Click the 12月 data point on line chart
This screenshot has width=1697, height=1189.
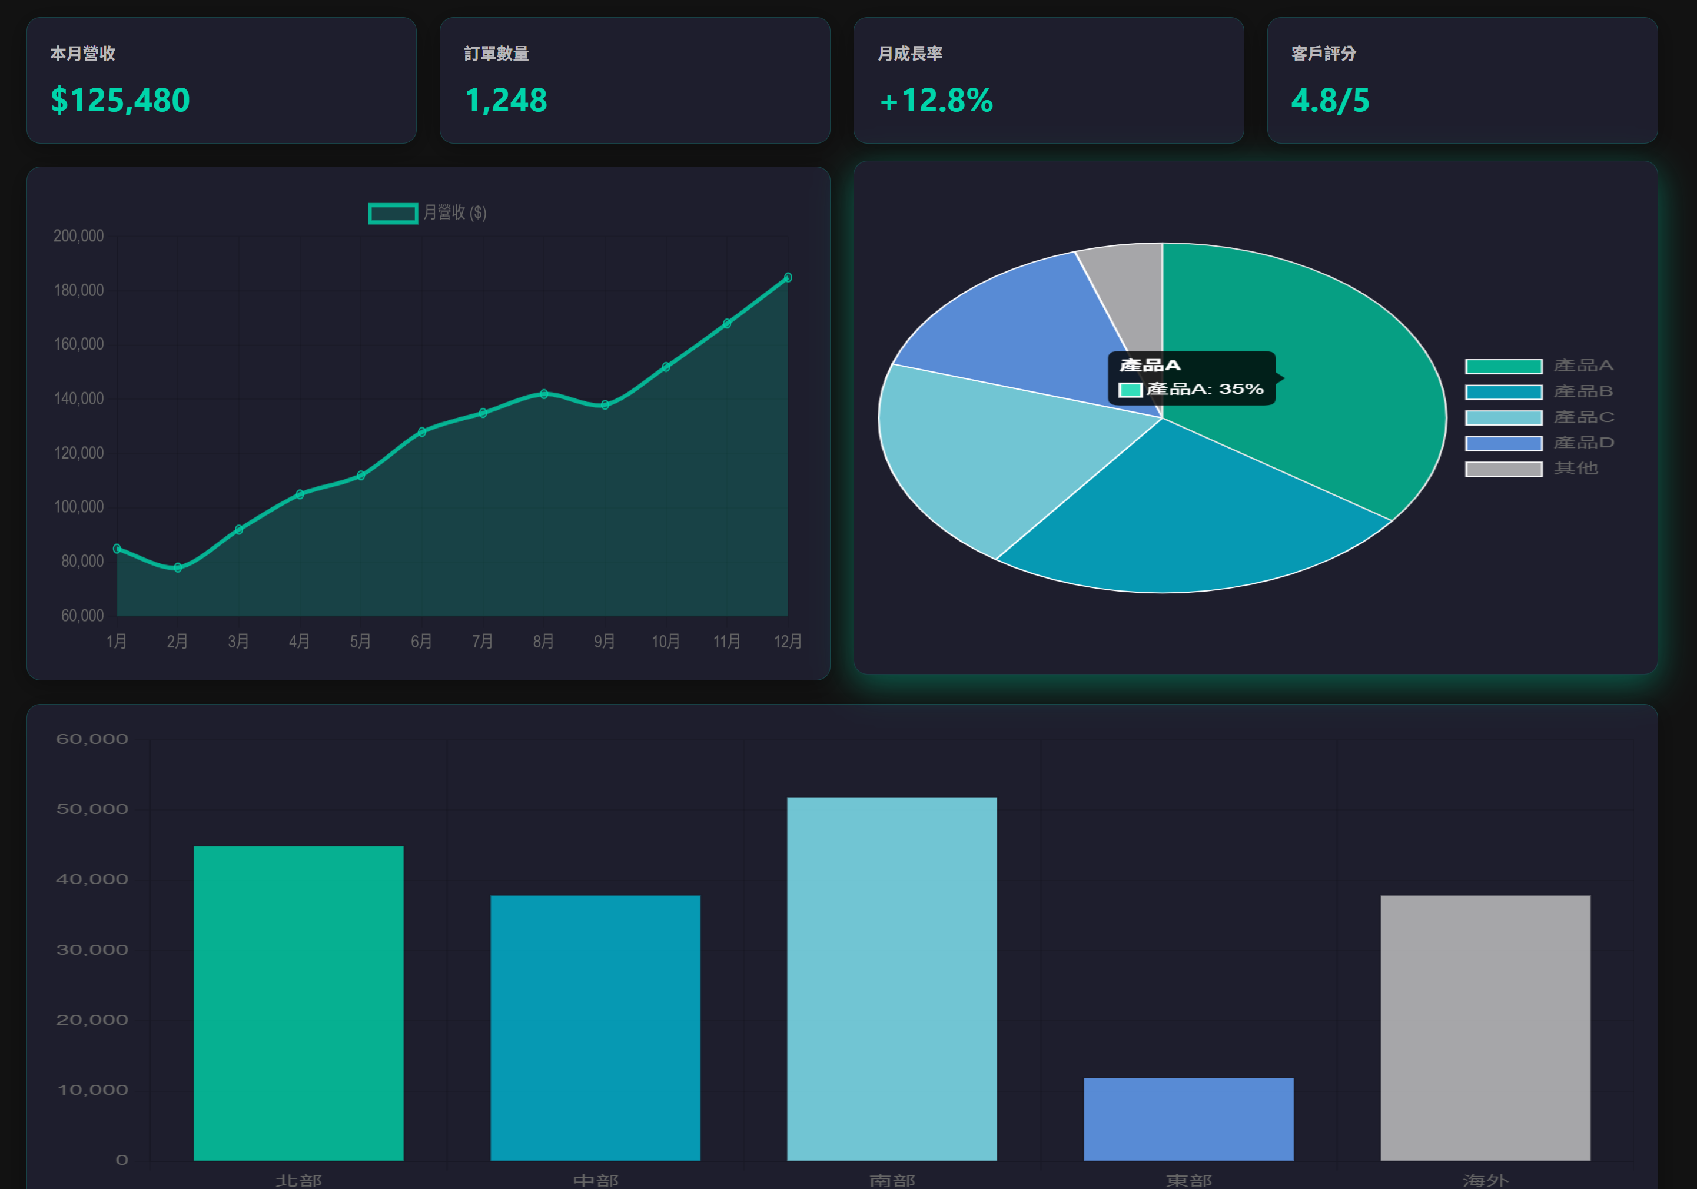788,278
